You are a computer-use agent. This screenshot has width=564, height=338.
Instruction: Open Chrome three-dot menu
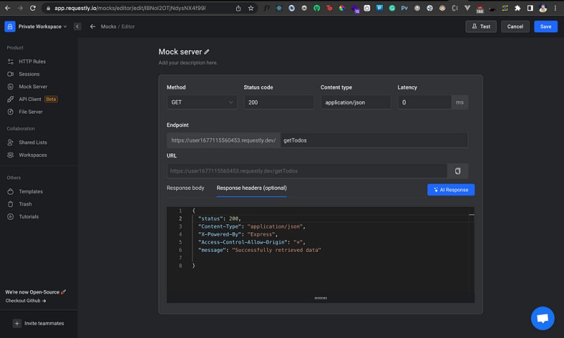[556, 8]
